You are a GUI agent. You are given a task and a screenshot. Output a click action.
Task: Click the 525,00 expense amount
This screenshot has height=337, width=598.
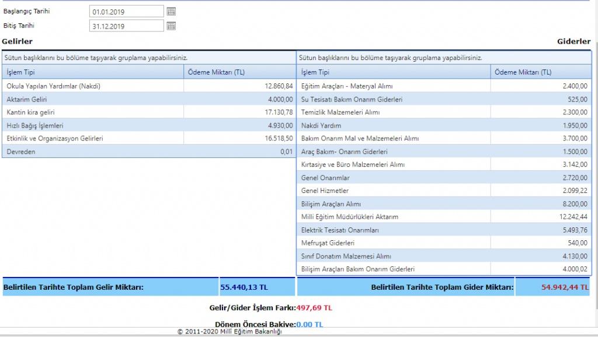578,99
